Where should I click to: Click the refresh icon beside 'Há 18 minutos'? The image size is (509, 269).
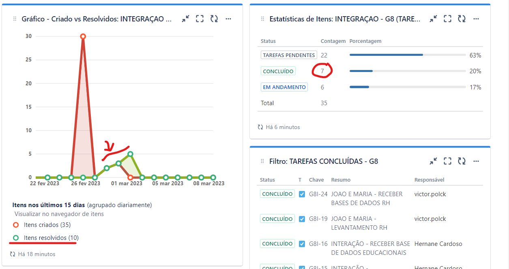point(13,254)
